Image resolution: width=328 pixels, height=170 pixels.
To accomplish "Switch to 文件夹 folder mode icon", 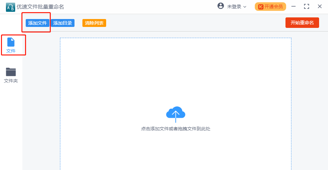I will pos(11,72).
